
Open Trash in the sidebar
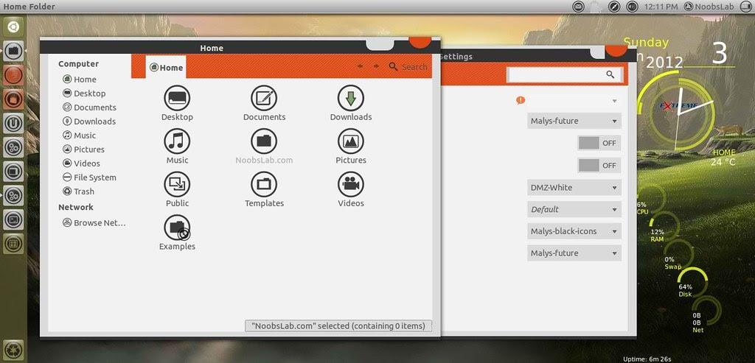[78, 191]
